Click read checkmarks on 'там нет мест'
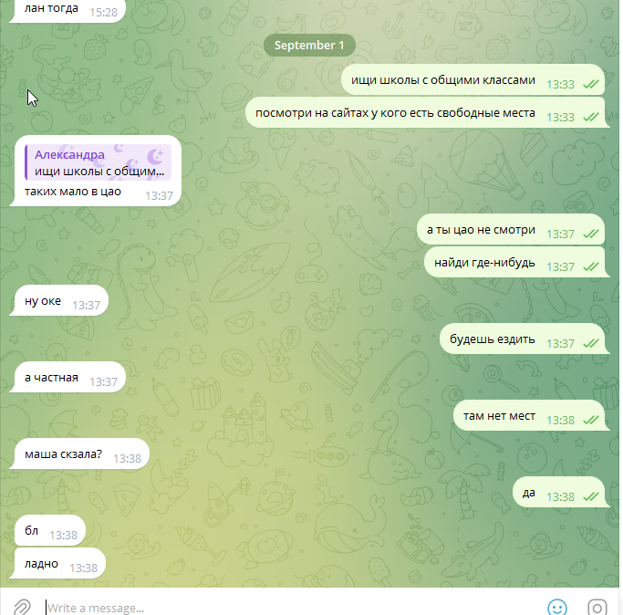This screenshot has width=623, height=615. tap(591, 420)
